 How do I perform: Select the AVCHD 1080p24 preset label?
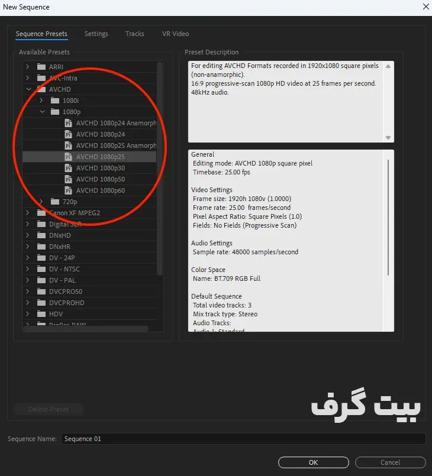tap(101, 134)
